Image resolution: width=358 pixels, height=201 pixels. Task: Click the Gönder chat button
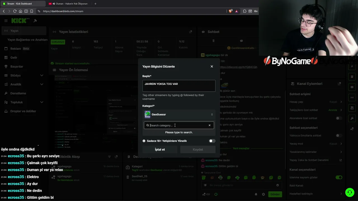coord(275,194)
